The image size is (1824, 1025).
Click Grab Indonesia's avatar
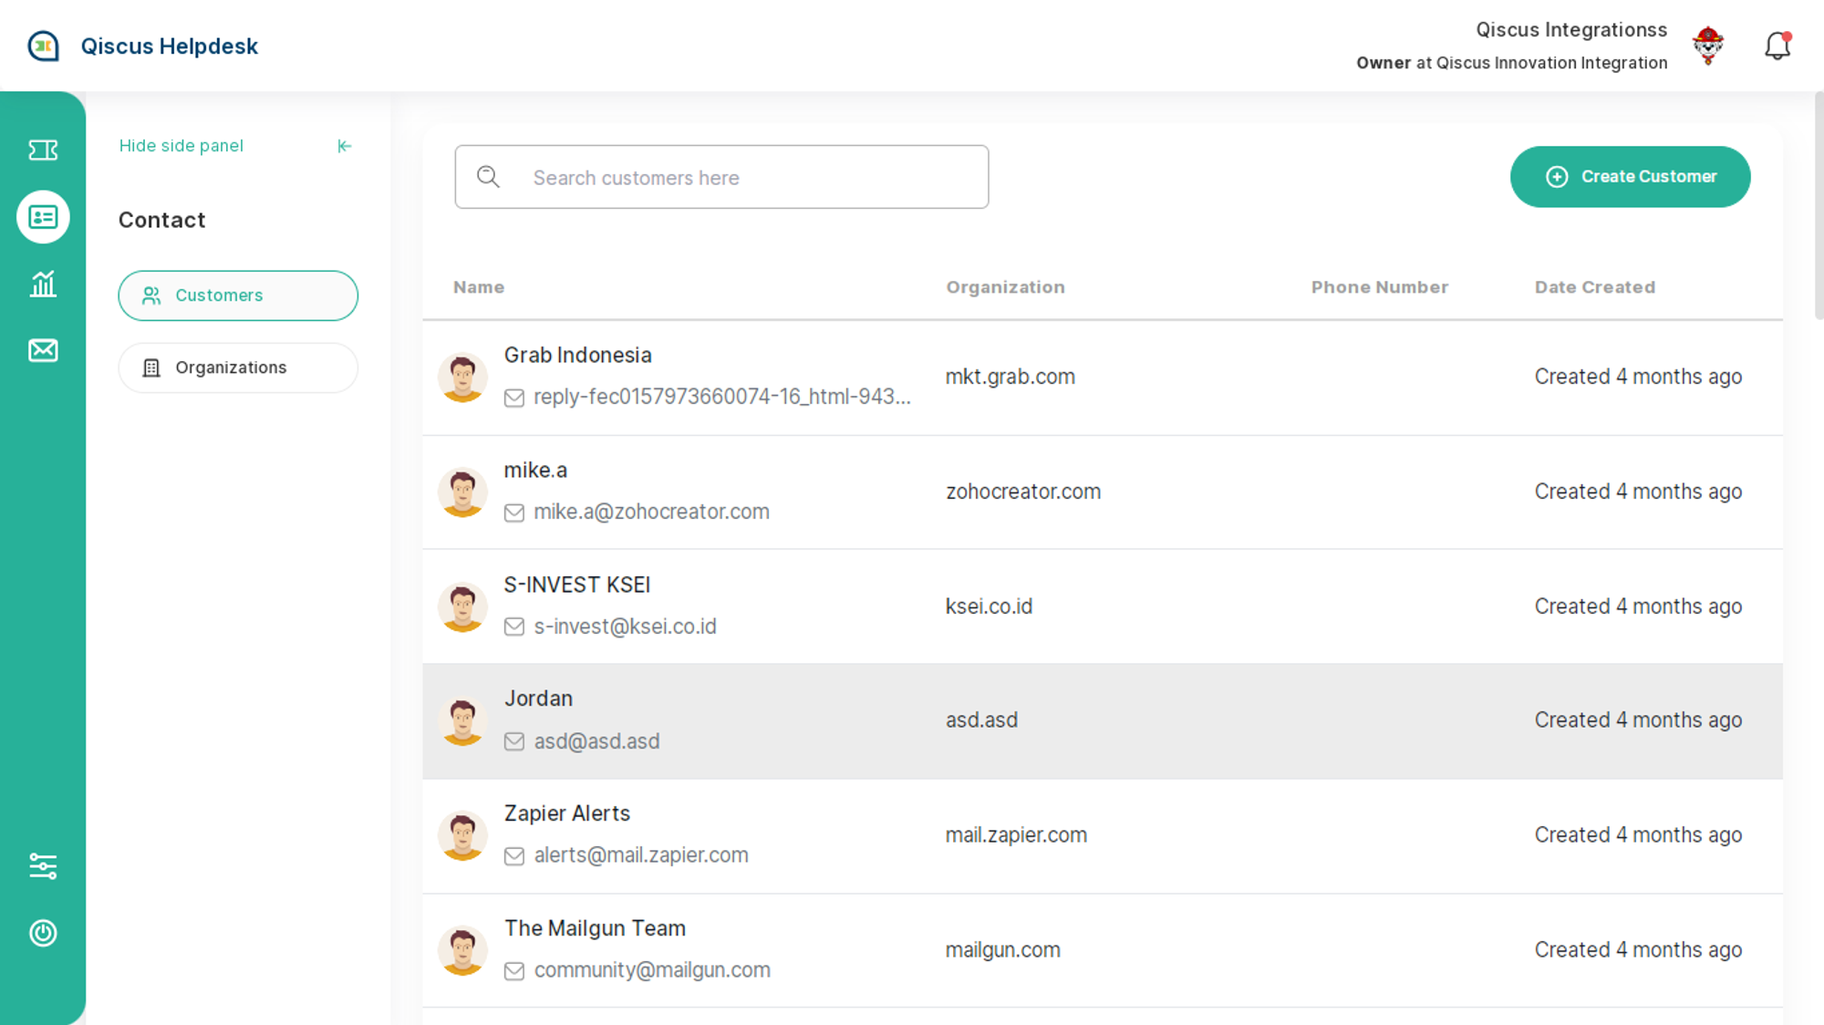tap(462, 378)
